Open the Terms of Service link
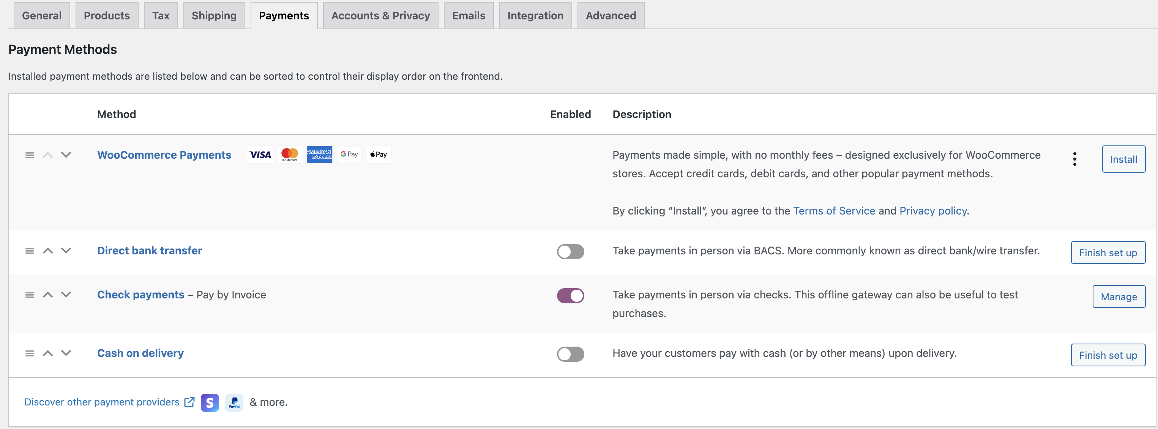 click(834, 211)
